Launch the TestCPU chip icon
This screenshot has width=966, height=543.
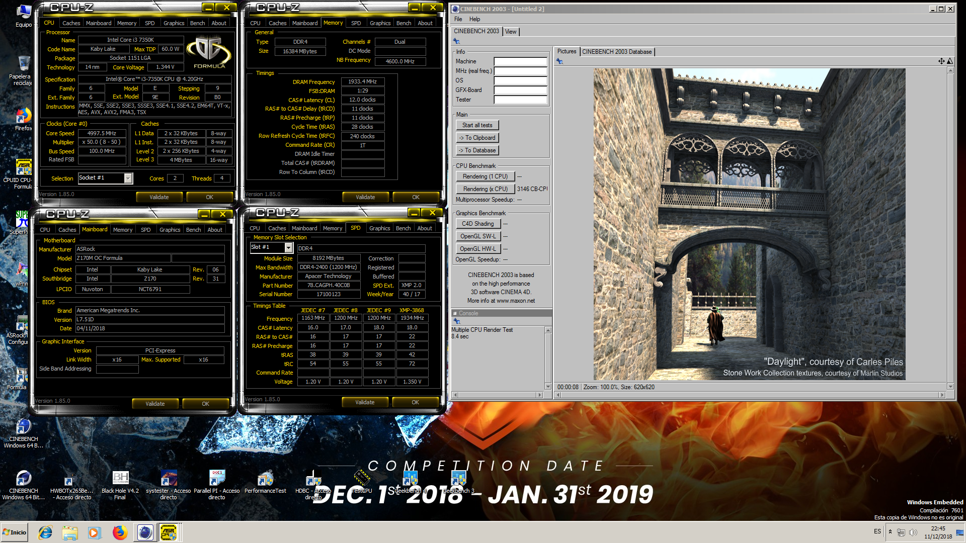362,481
